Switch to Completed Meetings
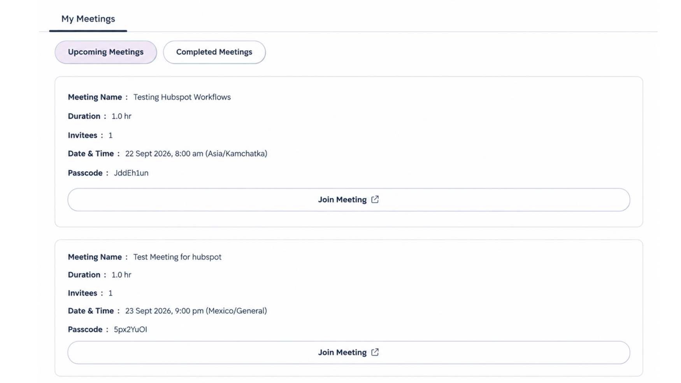681x383 pixels. pos(214,52)
